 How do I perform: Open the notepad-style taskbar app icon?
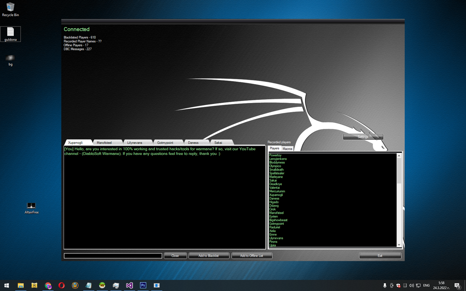[89, 286]
